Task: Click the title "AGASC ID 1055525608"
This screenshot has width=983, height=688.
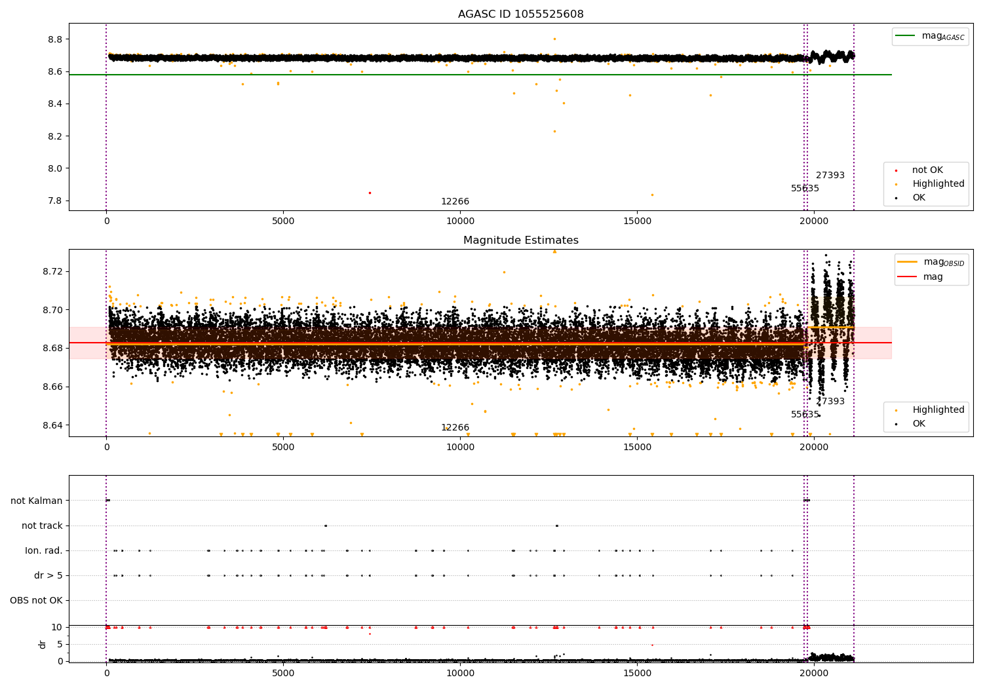Action: (520, 14)
